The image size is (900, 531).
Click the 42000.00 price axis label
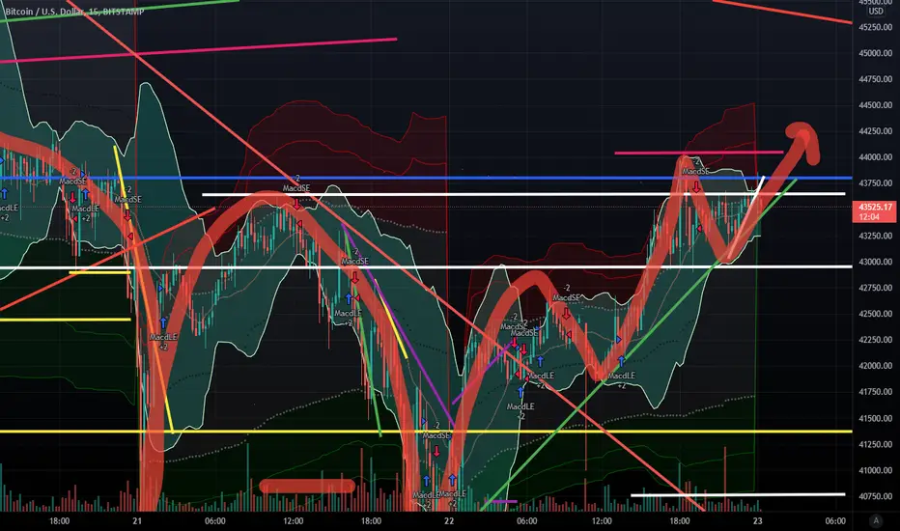(875, 366)
